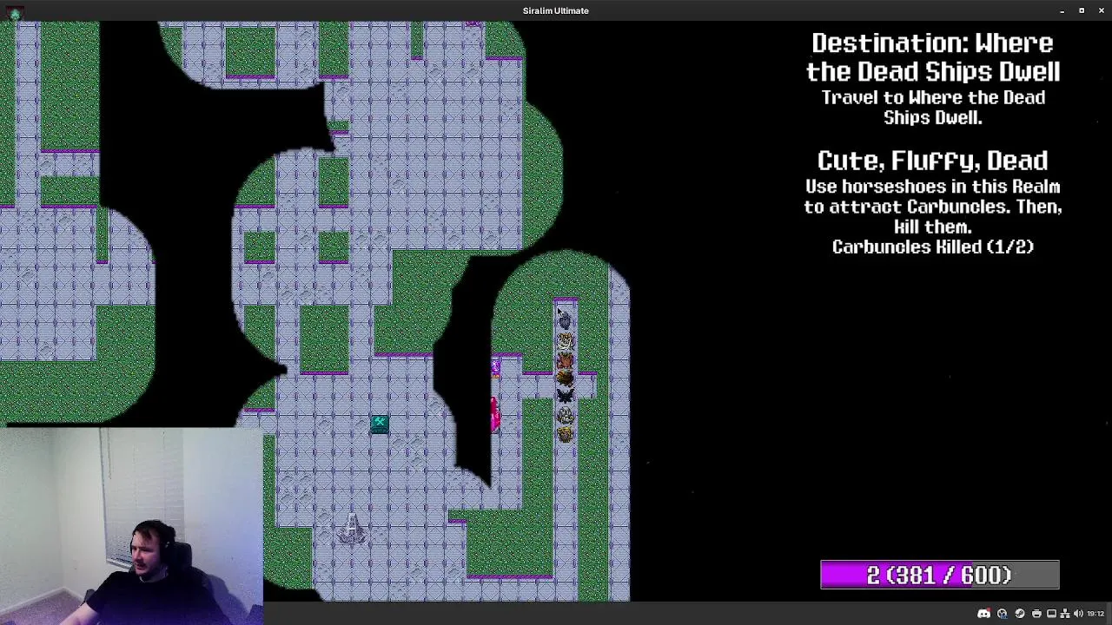Click the printer tray icon
This screenshot has width=1112, height=625.
(1036, 614)
